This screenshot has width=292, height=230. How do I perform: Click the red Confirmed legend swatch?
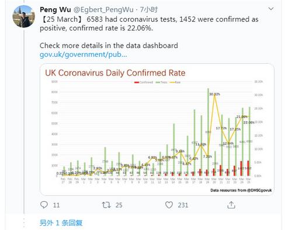(x=137, y=83)
